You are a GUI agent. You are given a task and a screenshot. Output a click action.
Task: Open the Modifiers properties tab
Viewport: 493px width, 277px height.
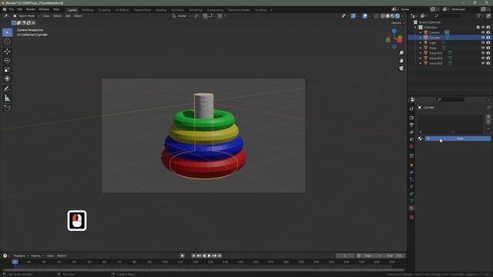coord(411,172)
